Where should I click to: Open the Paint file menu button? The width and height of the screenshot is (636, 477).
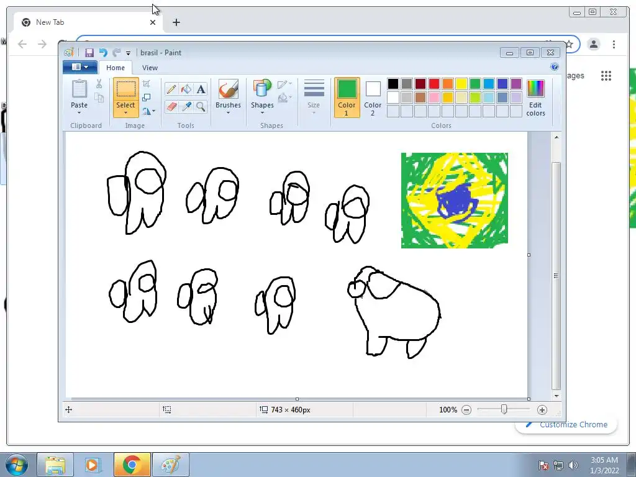tap(80, 67)
